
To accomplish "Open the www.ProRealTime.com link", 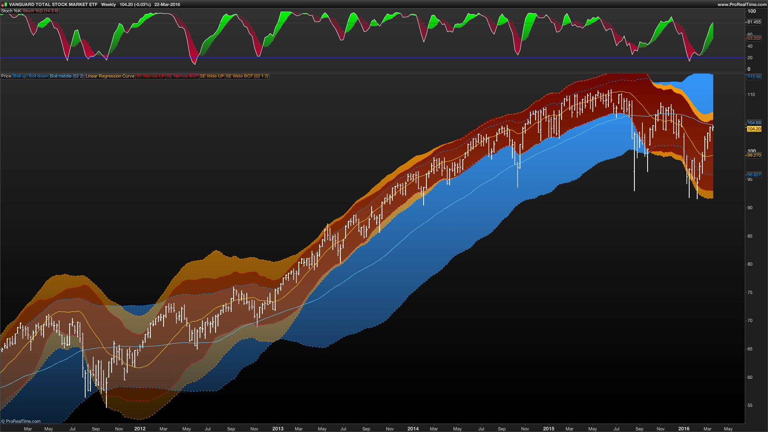I will 742,4.
